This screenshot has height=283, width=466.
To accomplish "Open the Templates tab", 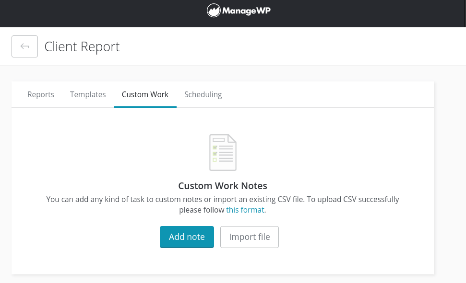I will [88, 94].
